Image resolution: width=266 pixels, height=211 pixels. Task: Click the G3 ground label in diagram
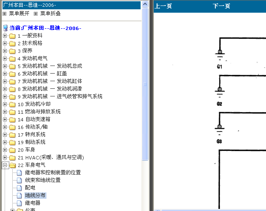(x=219, y=141)
